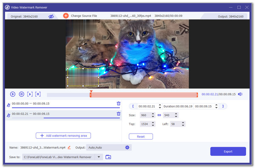Click Change Source File text
Viewport: 255px width, 168px height.
pos(84,16)
